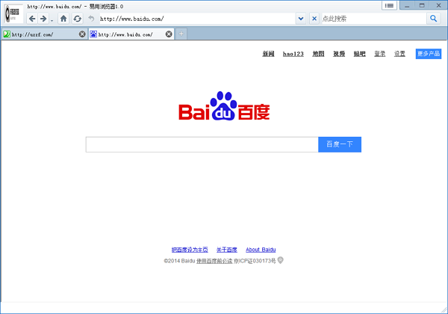Open the home page icon
This screenshot has height=314, width=448.
click(x=63, y=19)
